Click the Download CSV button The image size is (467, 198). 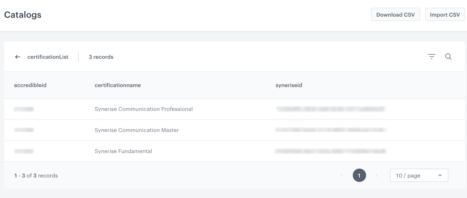click(395, 15)
